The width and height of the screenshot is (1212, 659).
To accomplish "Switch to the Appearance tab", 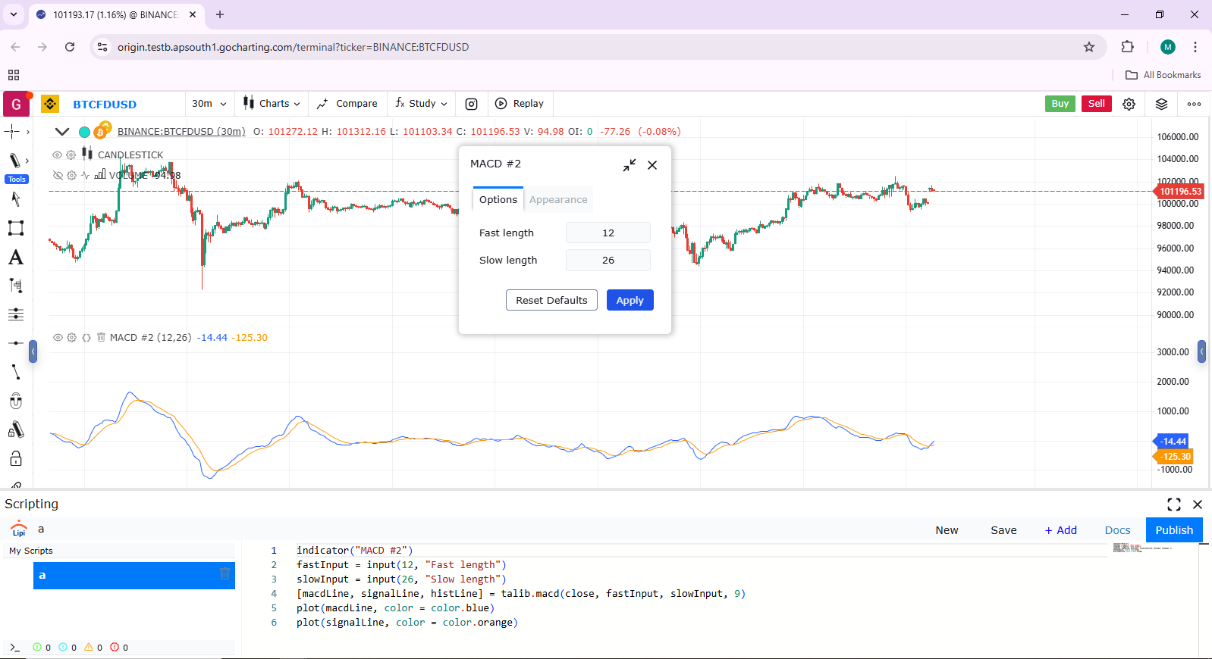I will pyautogui.click(x=558, y=200).
